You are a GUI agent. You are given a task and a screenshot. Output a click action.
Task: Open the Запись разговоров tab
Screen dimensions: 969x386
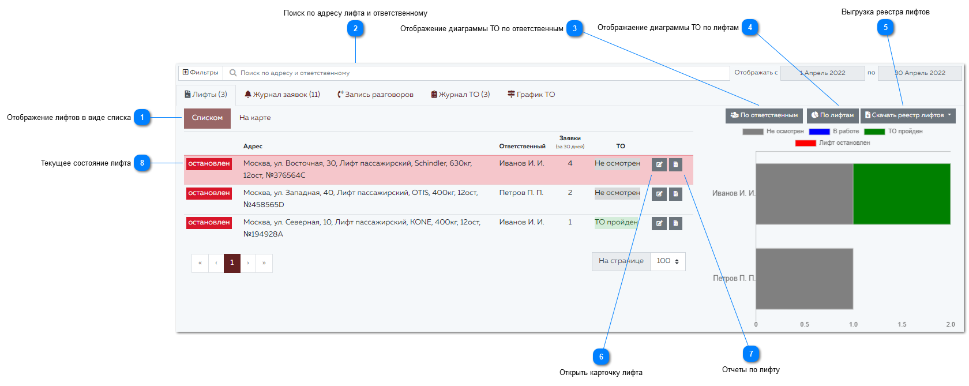375,95
